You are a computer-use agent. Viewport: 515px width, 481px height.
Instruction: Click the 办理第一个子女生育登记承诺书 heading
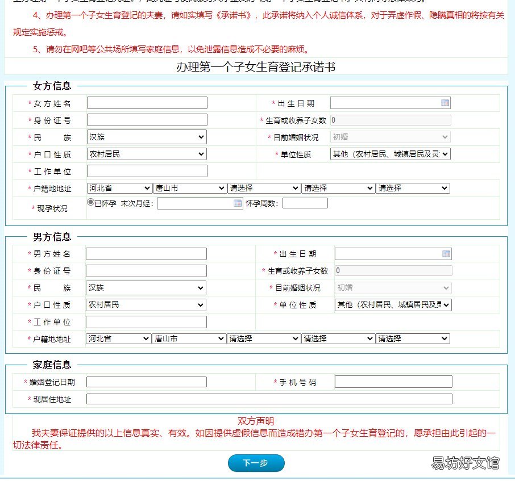256,67
